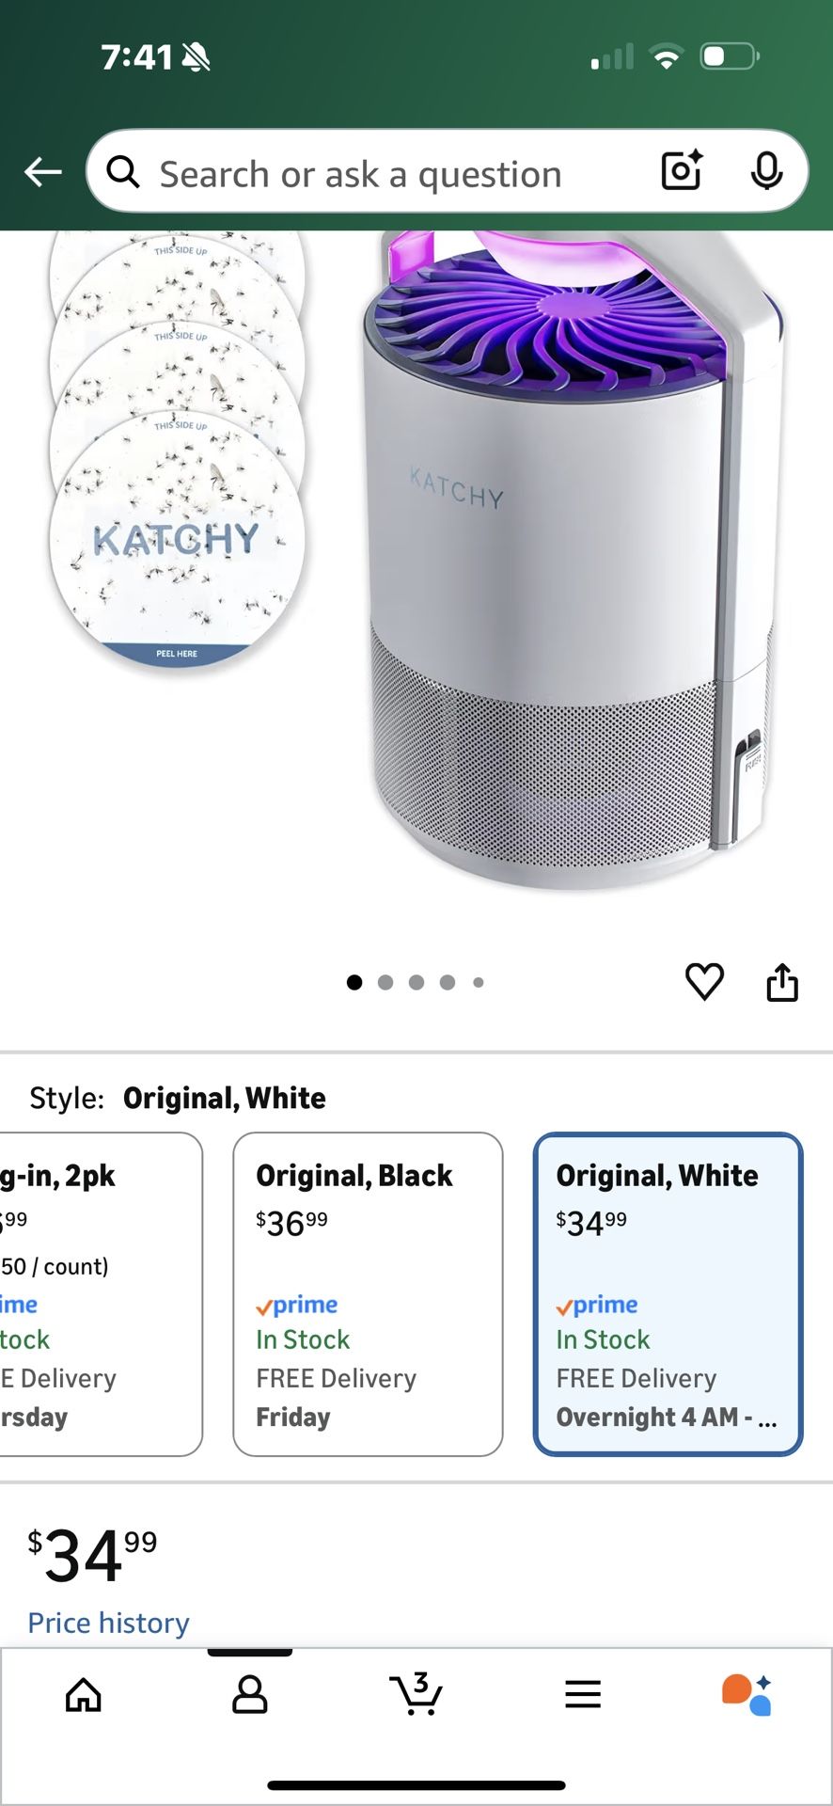This screenshot has width=833, height=1806.
Task: Select the Home icon in bottom navigation
Action: click(x=83, y=1695)
